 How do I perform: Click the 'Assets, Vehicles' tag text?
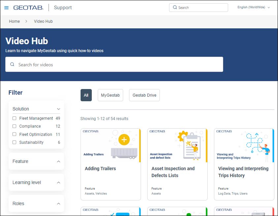point(96,194)
